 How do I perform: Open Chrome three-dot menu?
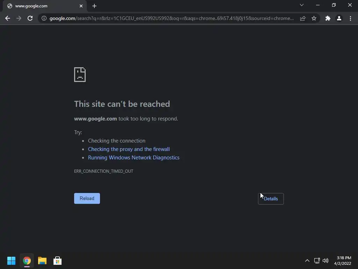(350, 18)
